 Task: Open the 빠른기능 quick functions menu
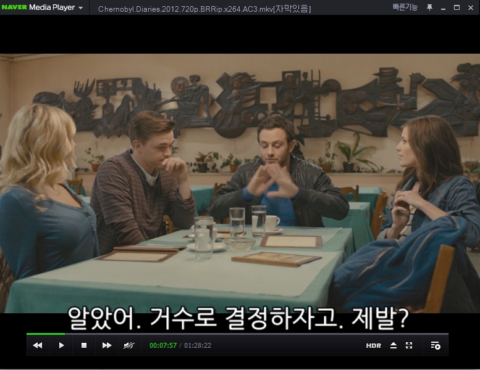tap(405, 7)
